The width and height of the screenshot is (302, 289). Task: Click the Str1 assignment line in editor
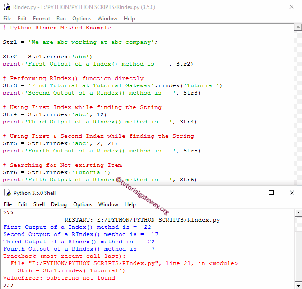pos(80,42)
